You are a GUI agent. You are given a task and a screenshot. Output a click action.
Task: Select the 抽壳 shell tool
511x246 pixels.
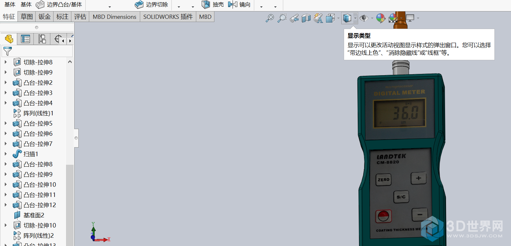(213, 4)
